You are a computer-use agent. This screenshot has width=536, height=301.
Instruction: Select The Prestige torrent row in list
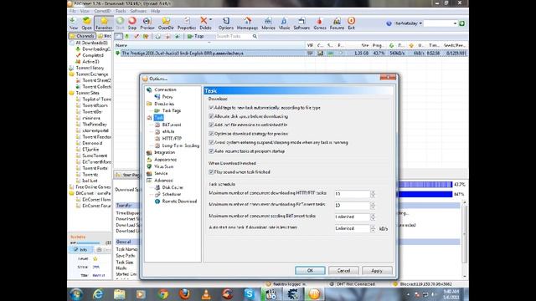click(291, 54)
